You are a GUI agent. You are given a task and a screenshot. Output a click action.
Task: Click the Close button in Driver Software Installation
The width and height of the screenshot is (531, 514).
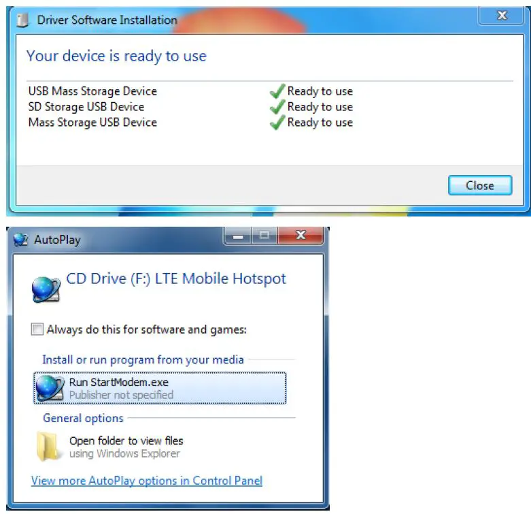click(x=480, y=185)
